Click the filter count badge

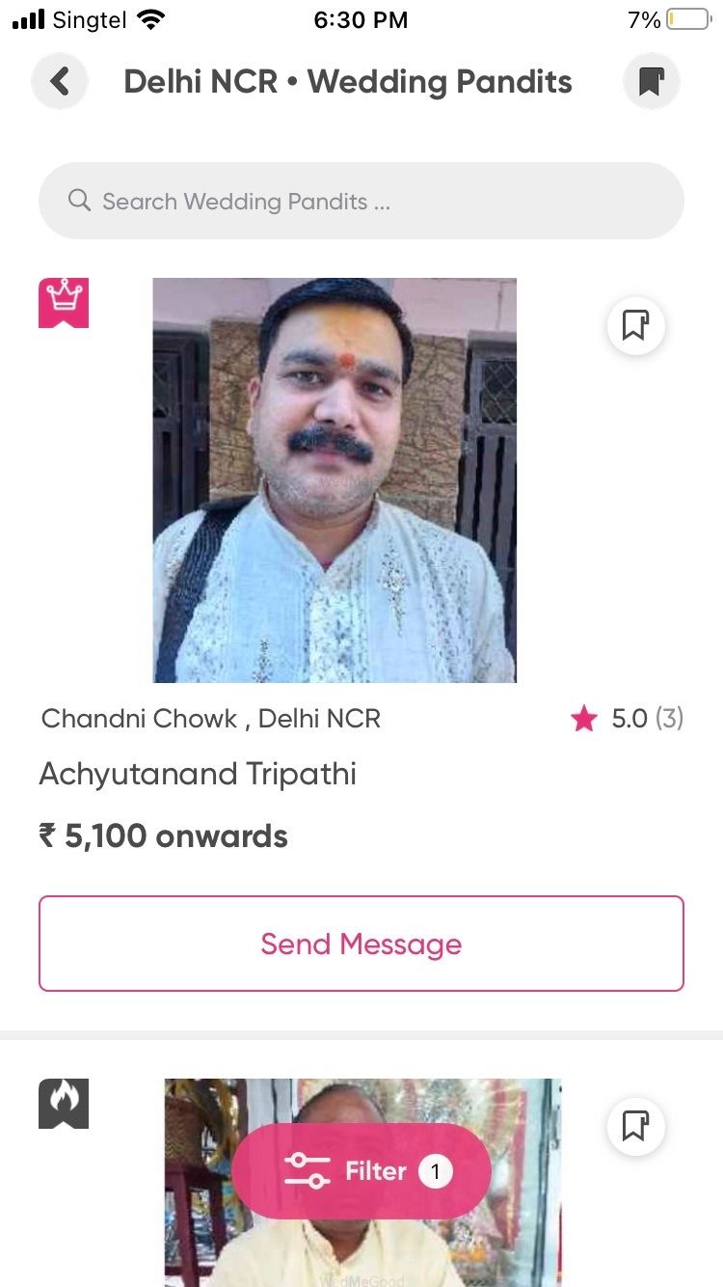click(x=436, y=1171)
